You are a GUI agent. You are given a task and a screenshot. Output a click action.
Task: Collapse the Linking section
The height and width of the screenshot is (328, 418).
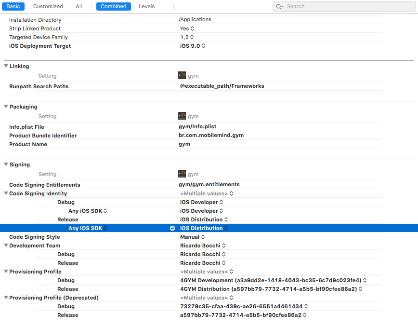[x=6, y=66]
